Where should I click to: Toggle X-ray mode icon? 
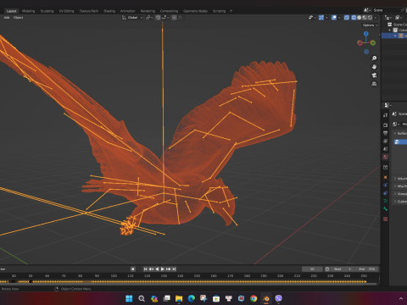coord(347,18)
